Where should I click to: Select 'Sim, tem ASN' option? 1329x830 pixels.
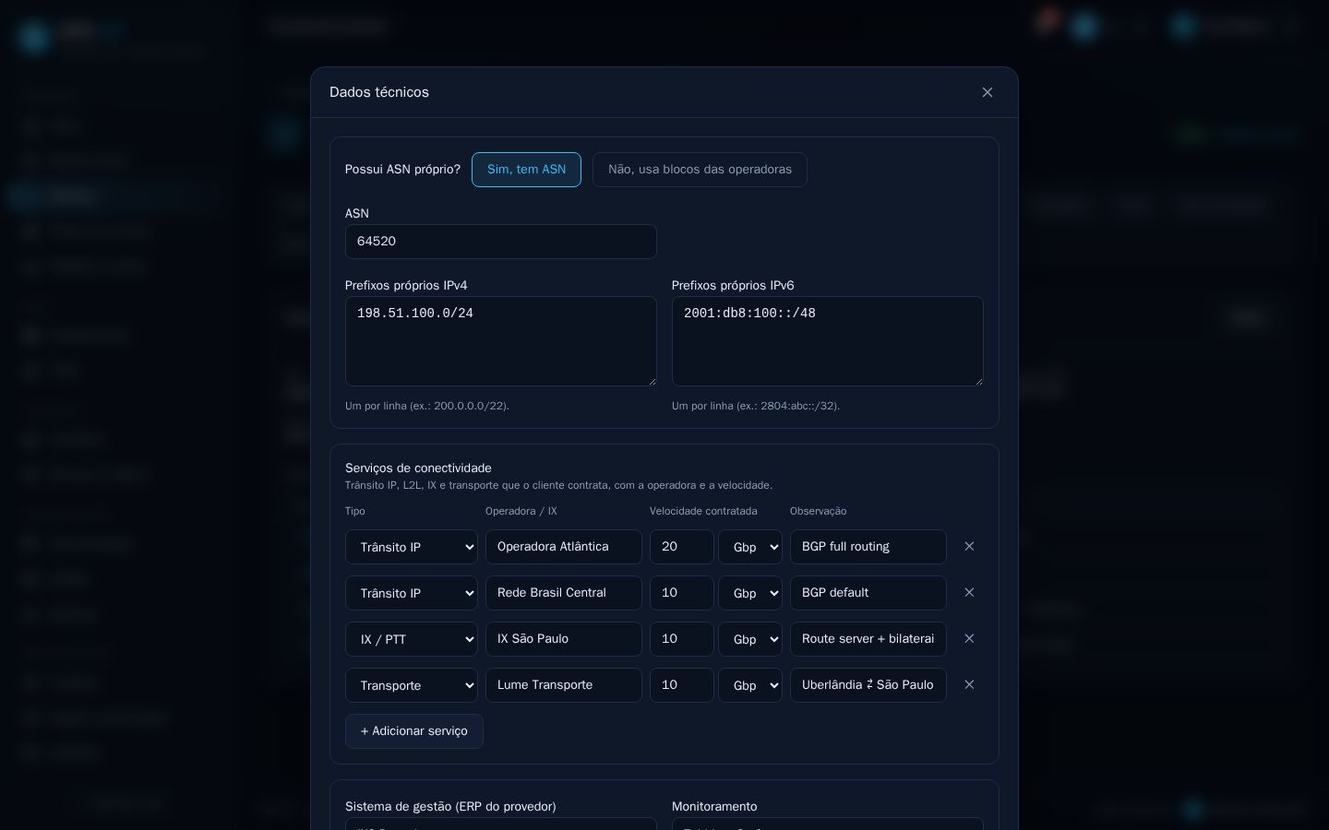(526, 170)
